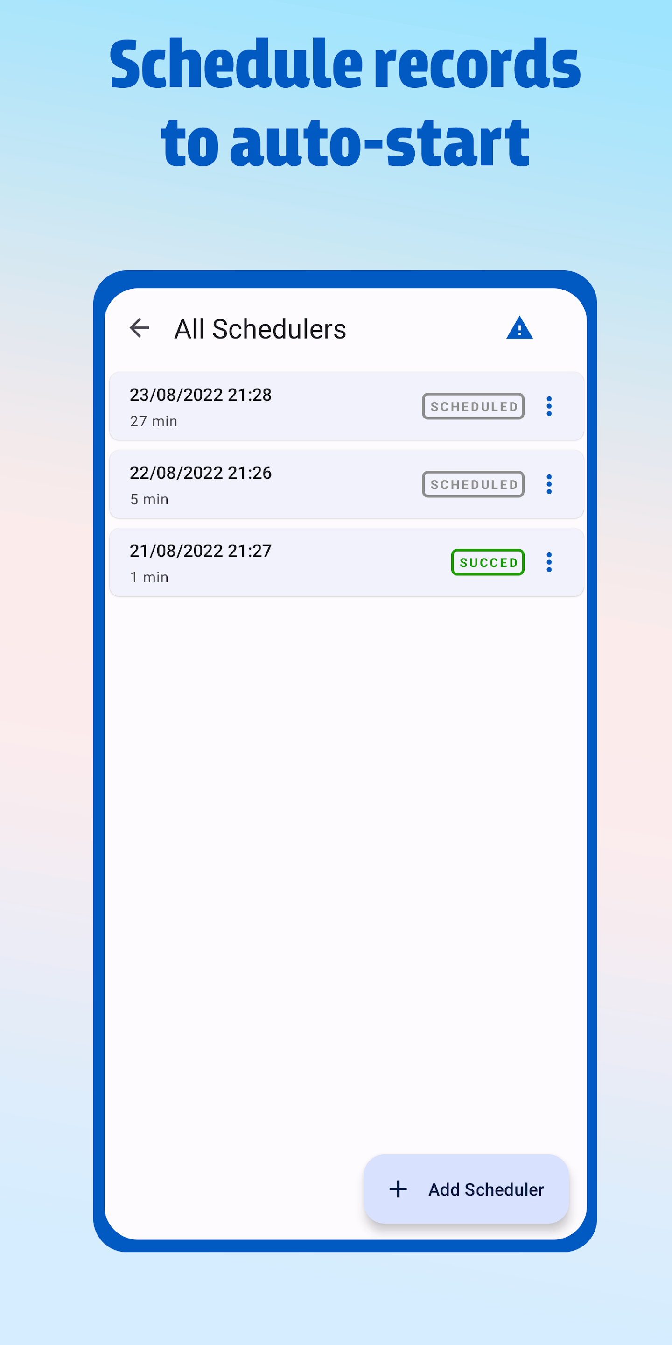
Task: Open options menu for 21/08/2022 scheduler
Action: [549, 562]
